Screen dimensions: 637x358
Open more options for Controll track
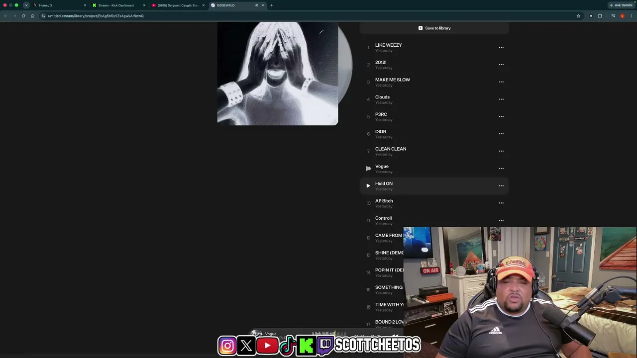pyautogui.click(x=501, y=220)
